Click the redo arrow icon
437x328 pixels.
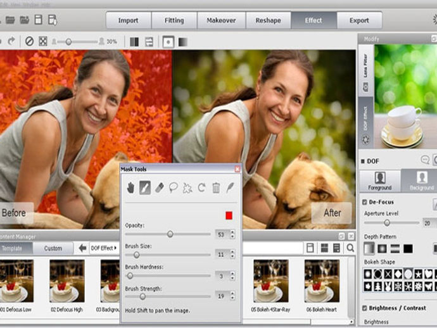pos(11,41)
